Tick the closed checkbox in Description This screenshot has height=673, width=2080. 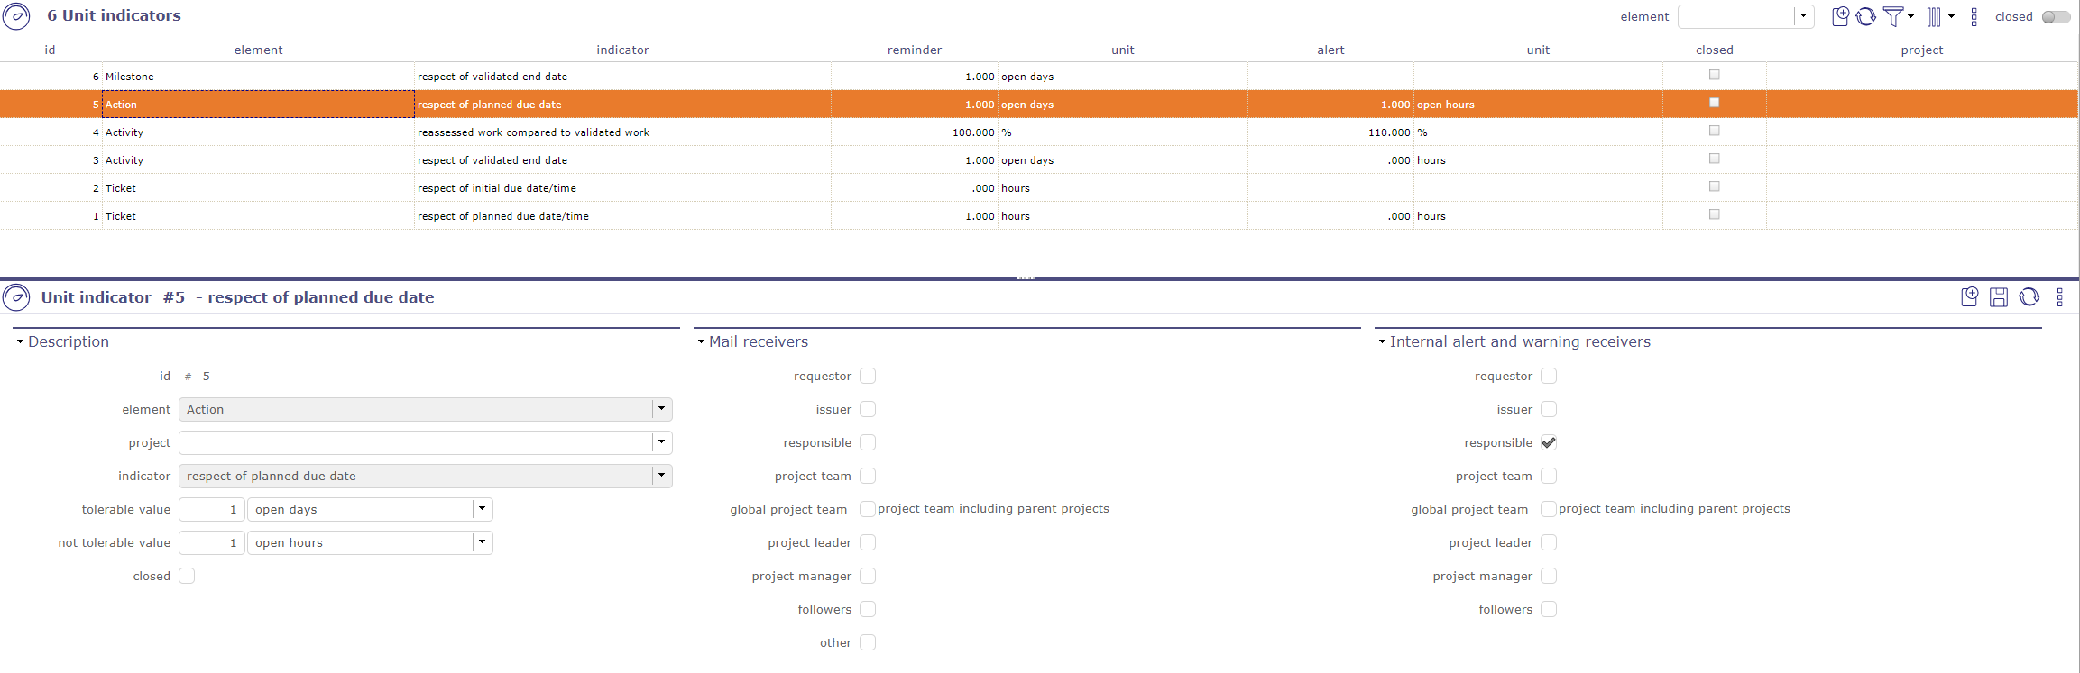[187, 576]
